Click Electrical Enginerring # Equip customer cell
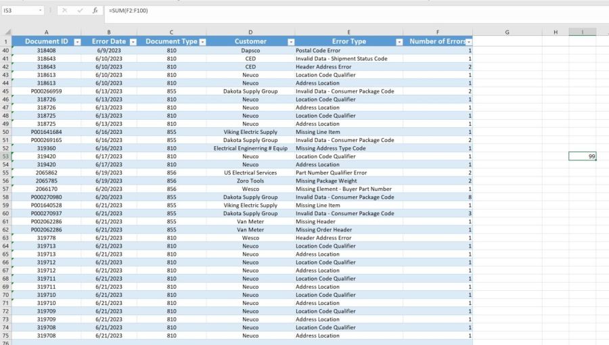 pyautogui.click(x=250, y=148)
